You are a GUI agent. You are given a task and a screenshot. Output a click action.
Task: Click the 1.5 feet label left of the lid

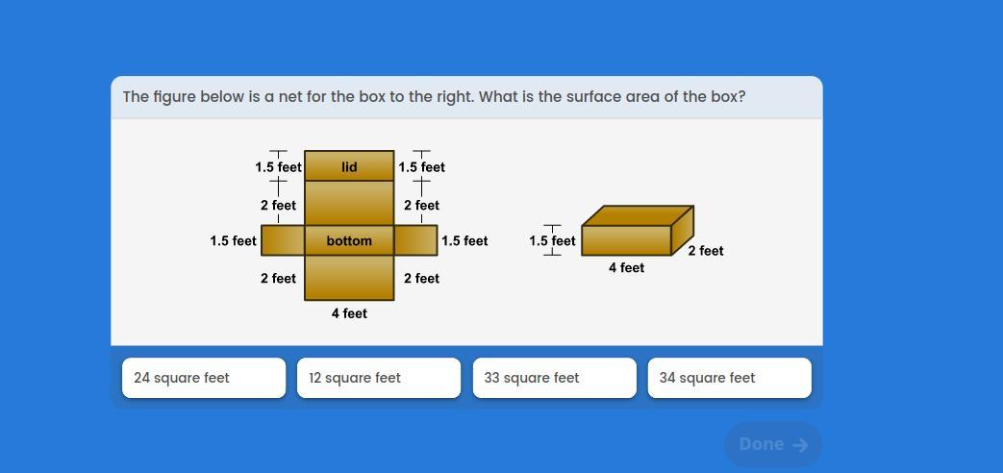pyautogui.click(x=278, y=167)
